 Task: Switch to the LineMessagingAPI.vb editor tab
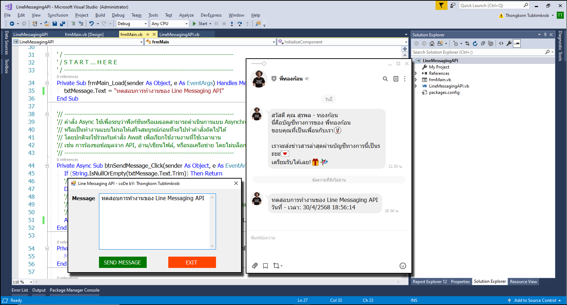[179, 35]
